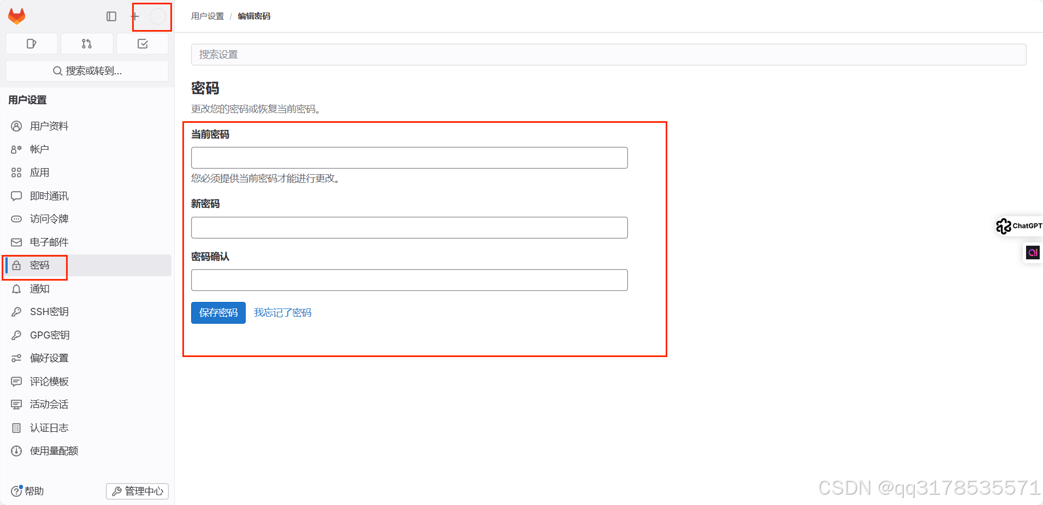Click the 我忘记了密码 link
Viewport: 1043px width, 505px height.
click(x=283, y=313)
